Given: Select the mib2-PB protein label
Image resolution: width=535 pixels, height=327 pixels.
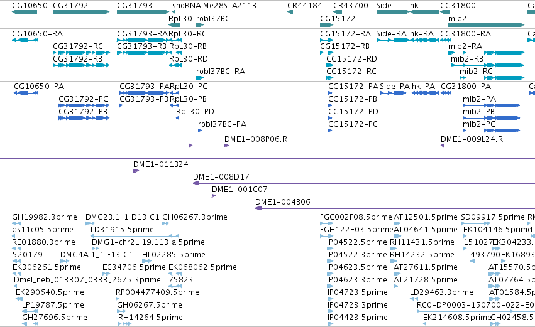Looking at the screenshot, I should tap(478, 112).
